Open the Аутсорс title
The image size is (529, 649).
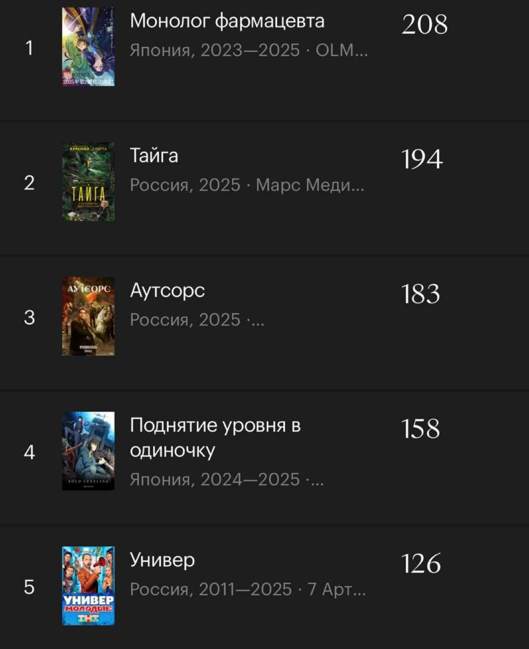(x=167, y=290)
